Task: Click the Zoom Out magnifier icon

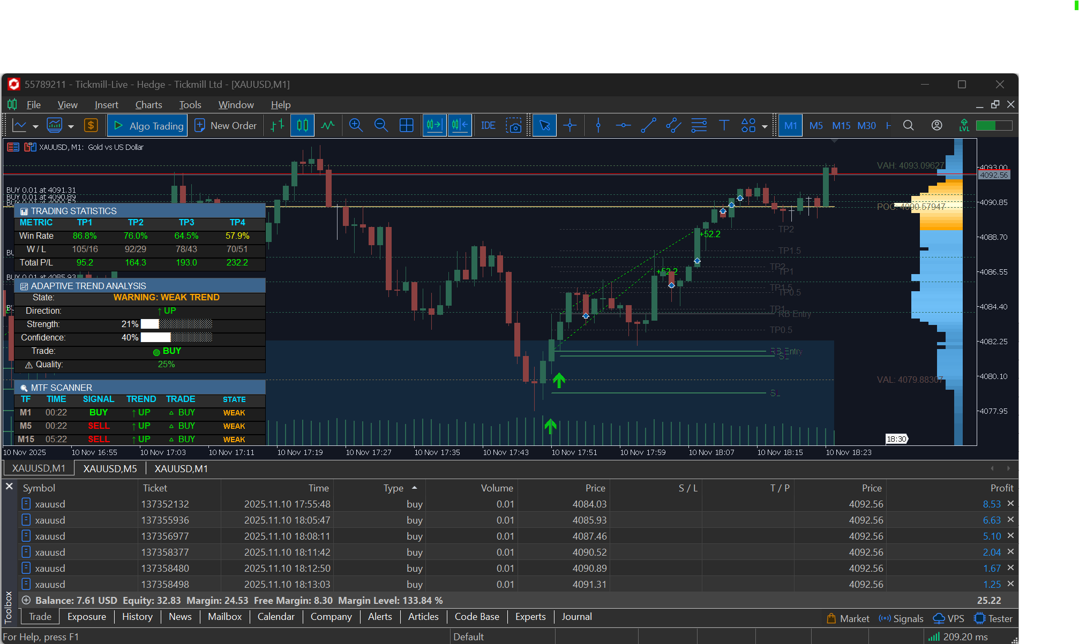Action: coord(381,125)
